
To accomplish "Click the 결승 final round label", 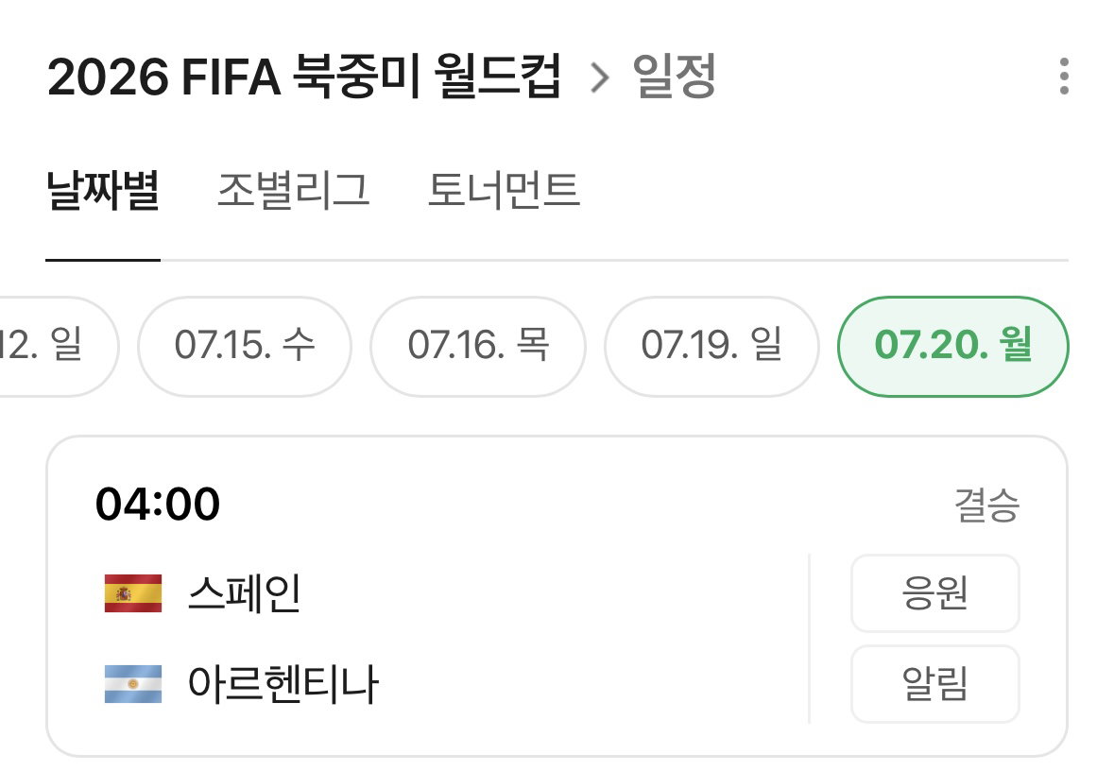I will [986, 505].
